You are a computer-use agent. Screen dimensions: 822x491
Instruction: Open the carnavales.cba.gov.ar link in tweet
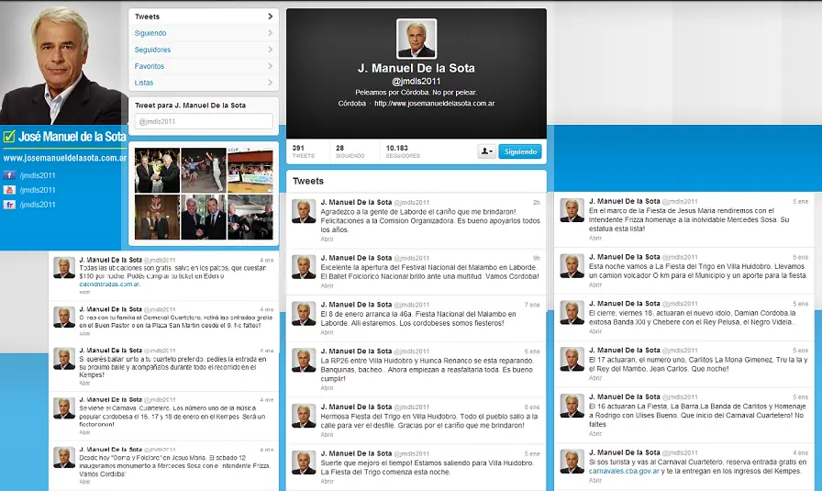coord(624,471)
